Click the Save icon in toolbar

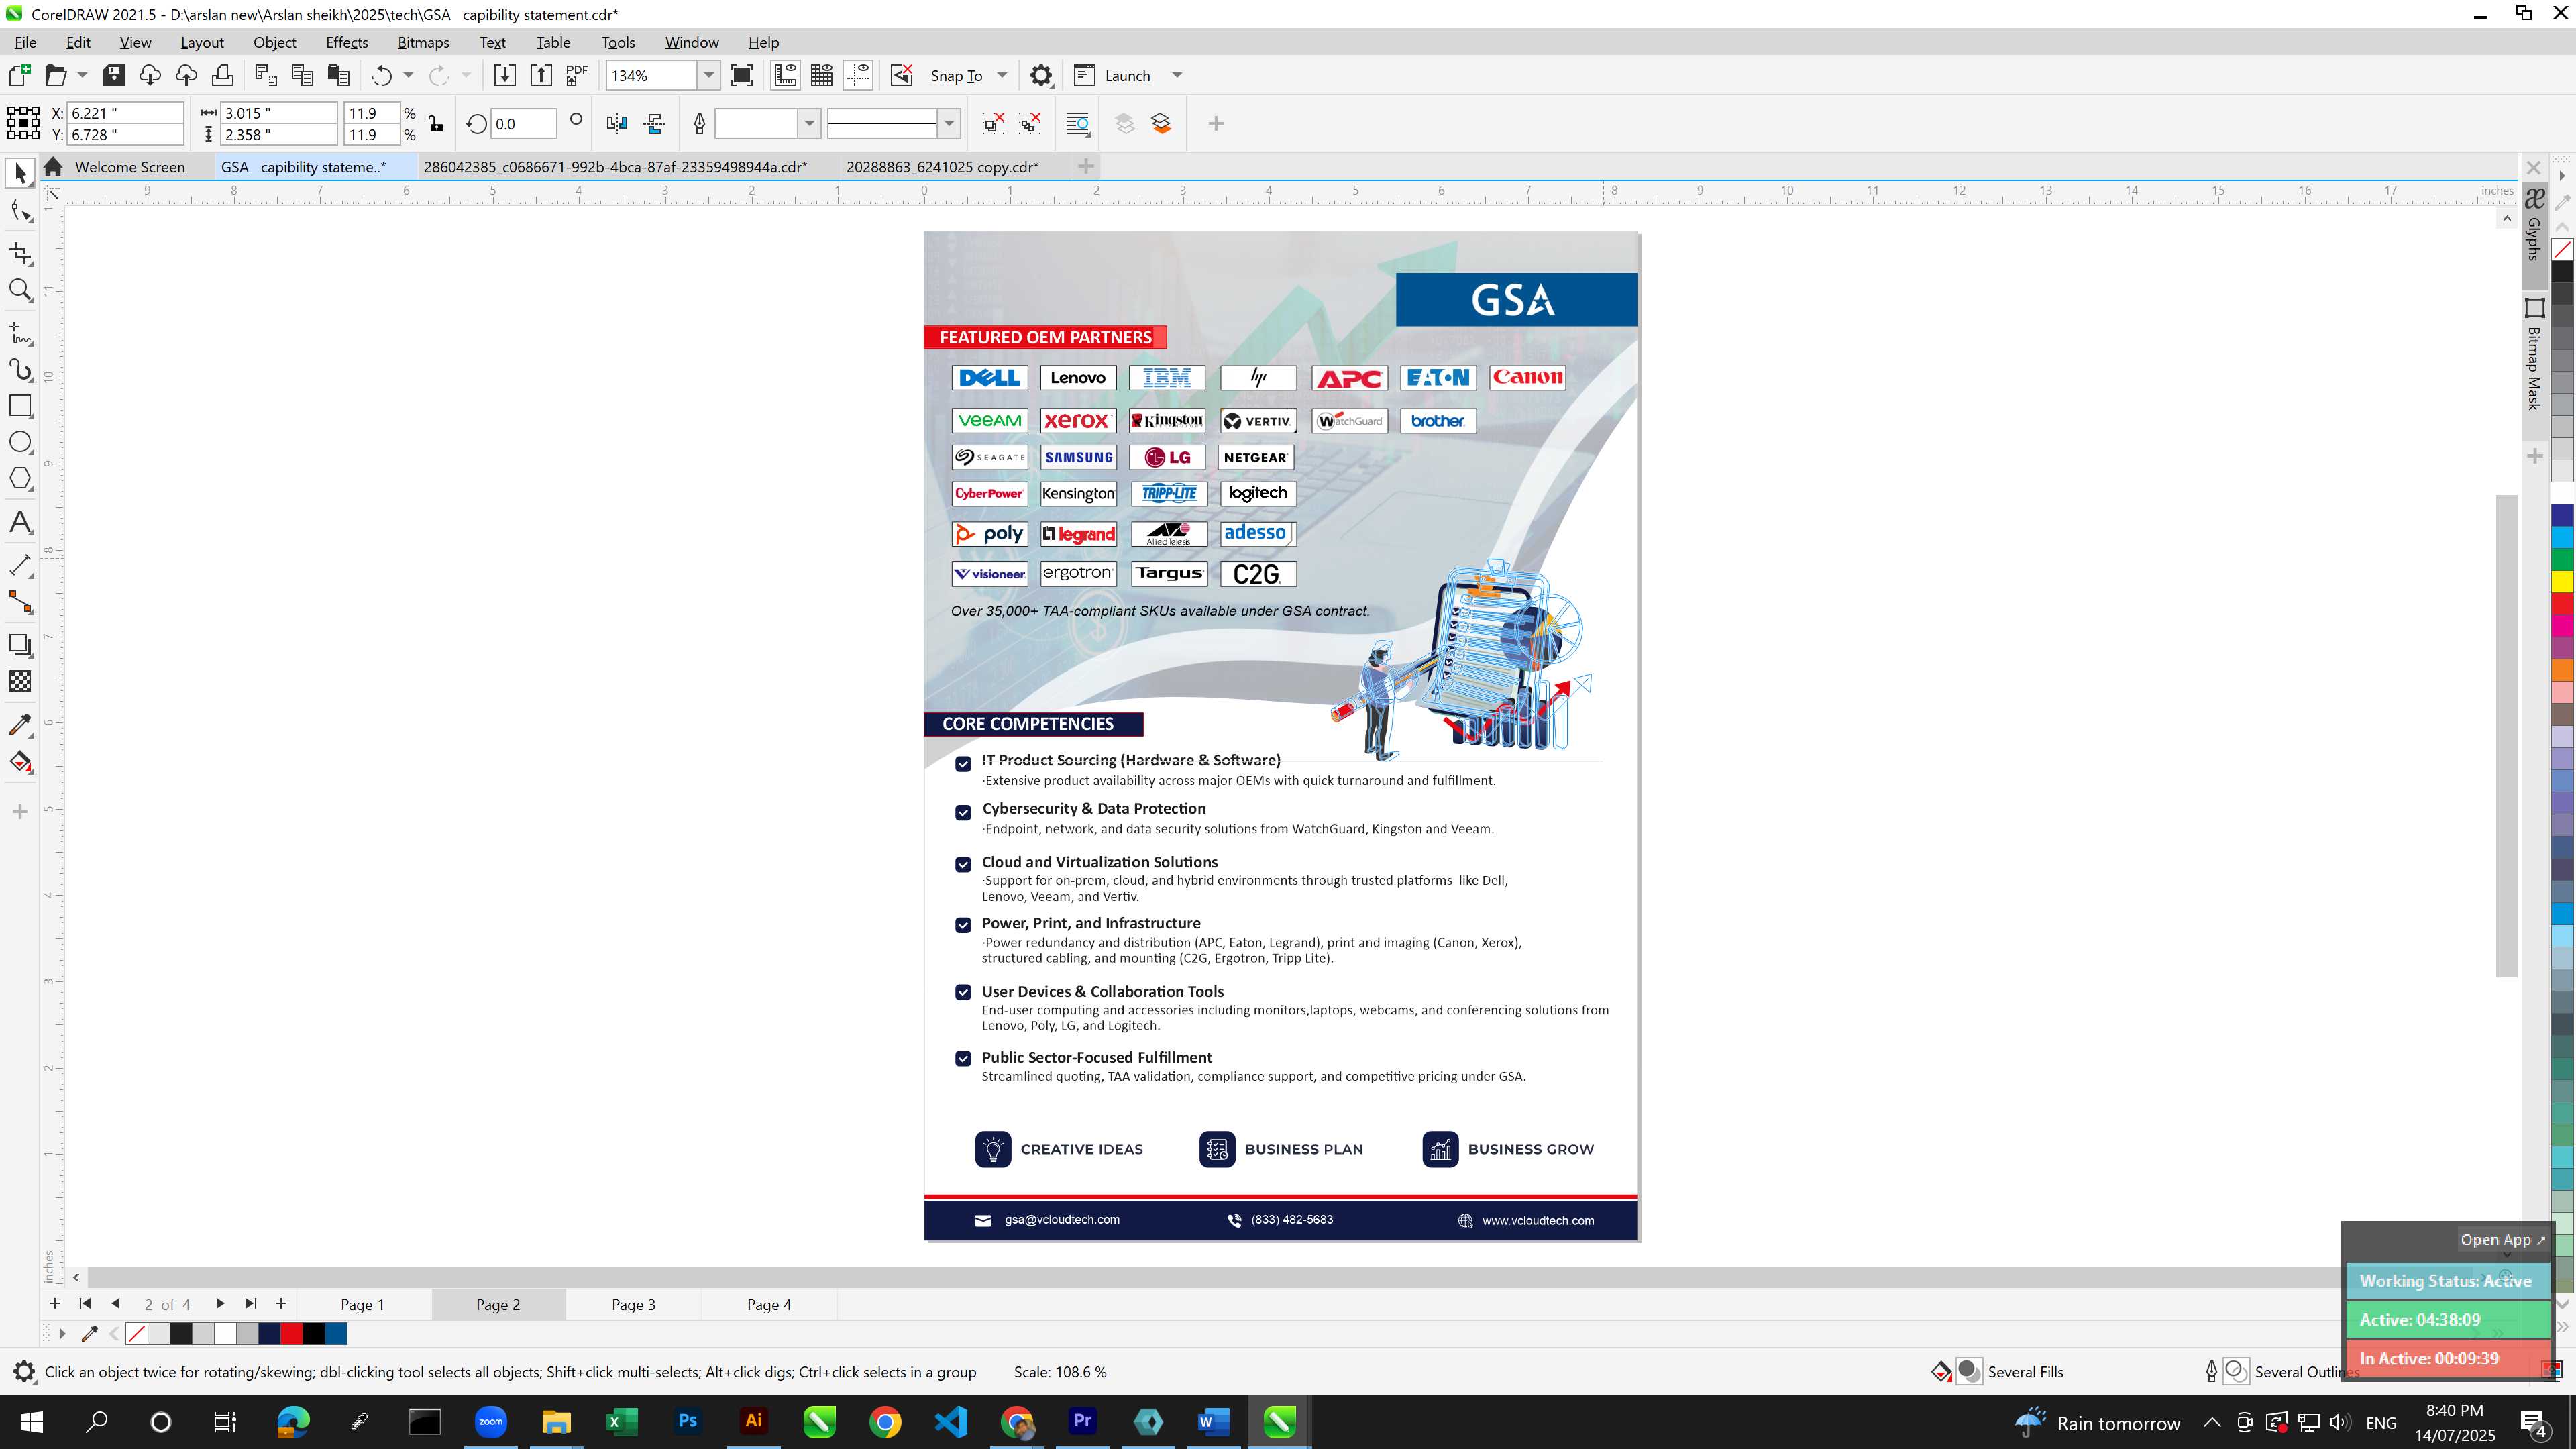point(114,75)
